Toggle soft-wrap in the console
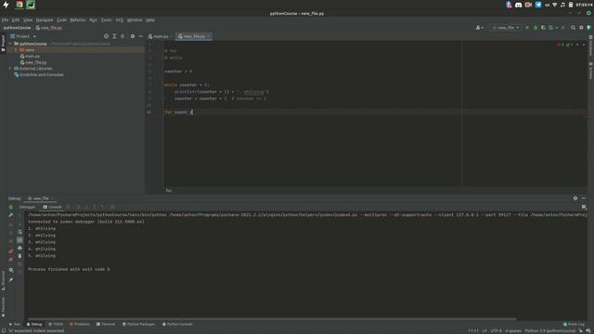Image resolution: width=594 pixels, height=334 pixels. point(19,232)
